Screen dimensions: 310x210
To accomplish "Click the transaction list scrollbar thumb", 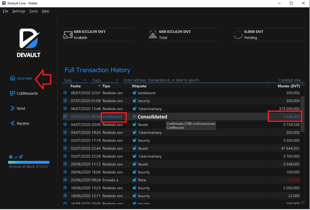I will point(302,114).
